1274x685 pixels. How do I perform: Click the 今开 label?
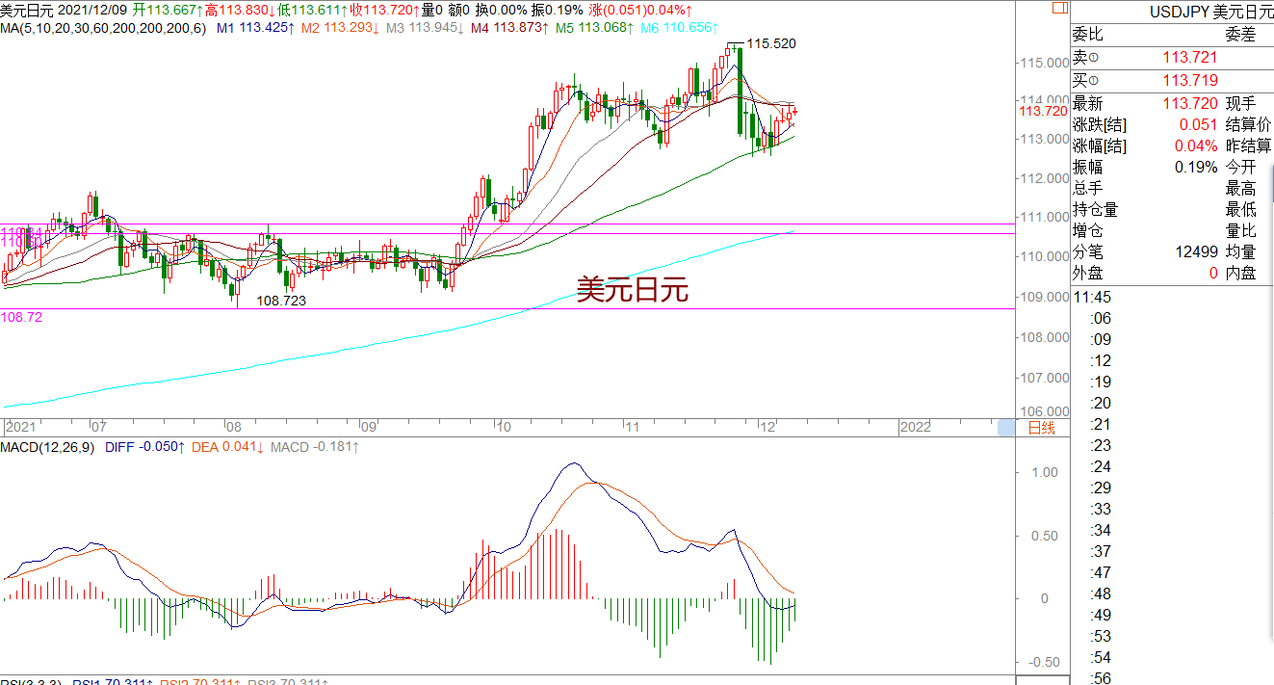[1241, 168]
